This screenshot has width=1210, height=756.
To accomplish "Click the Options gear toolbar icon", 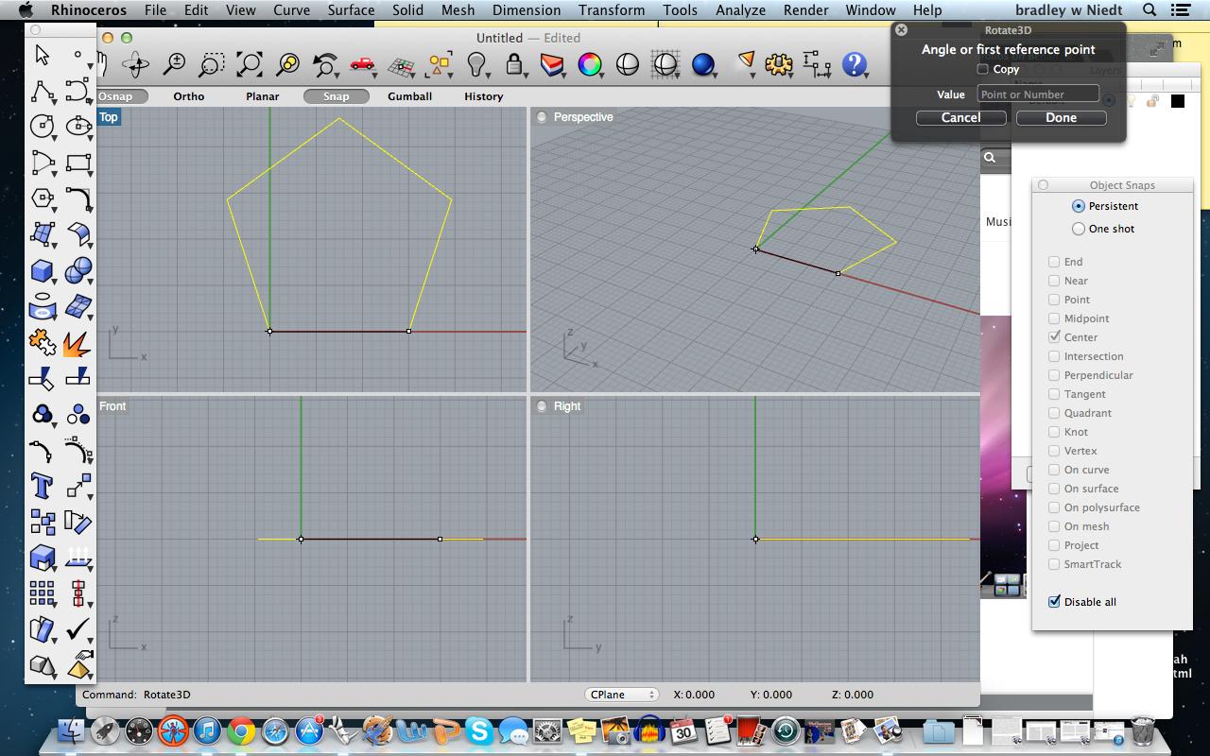I will click(x=778, y=64).
